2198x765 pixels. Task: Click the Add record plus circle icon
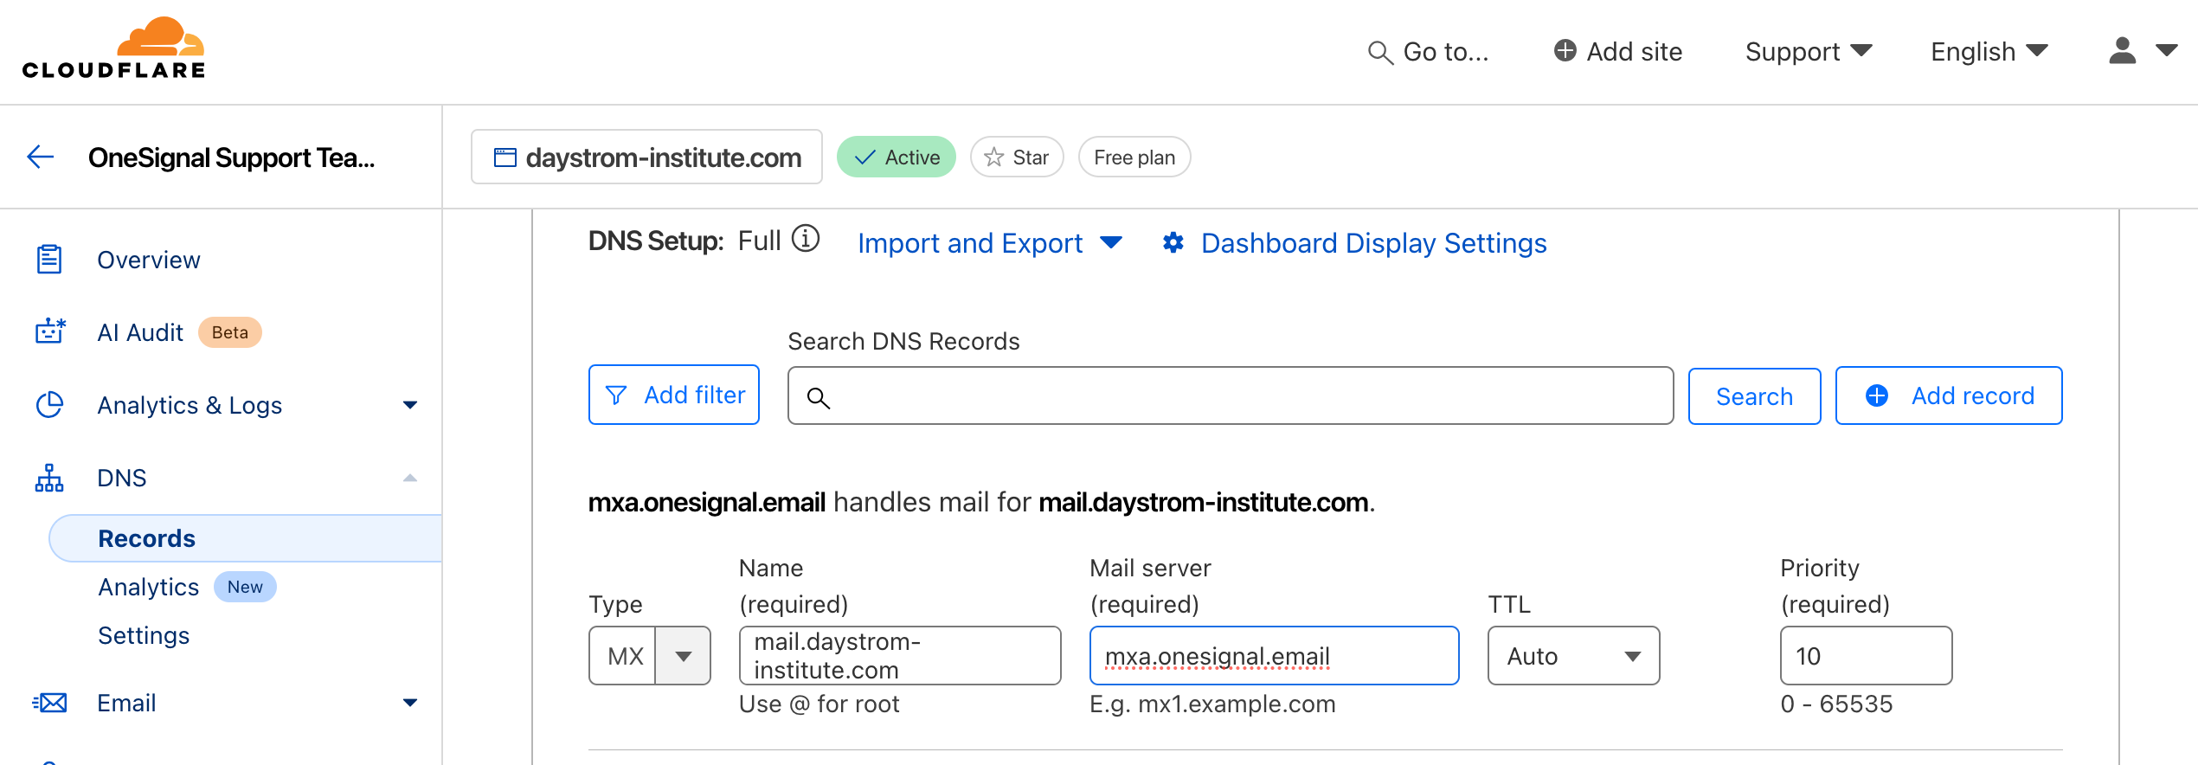click(x=1877, y=395)
